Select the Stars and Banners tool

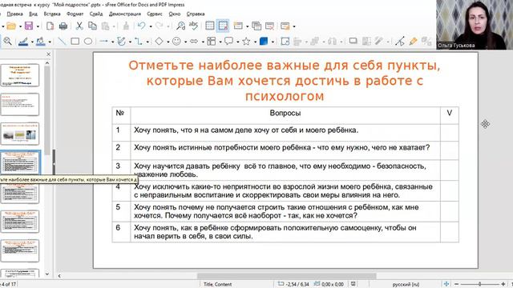coord(246,41)
